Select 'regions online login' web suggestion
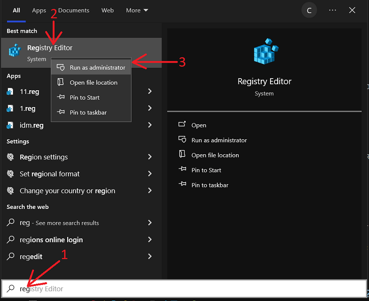 [x=51, y=240]
